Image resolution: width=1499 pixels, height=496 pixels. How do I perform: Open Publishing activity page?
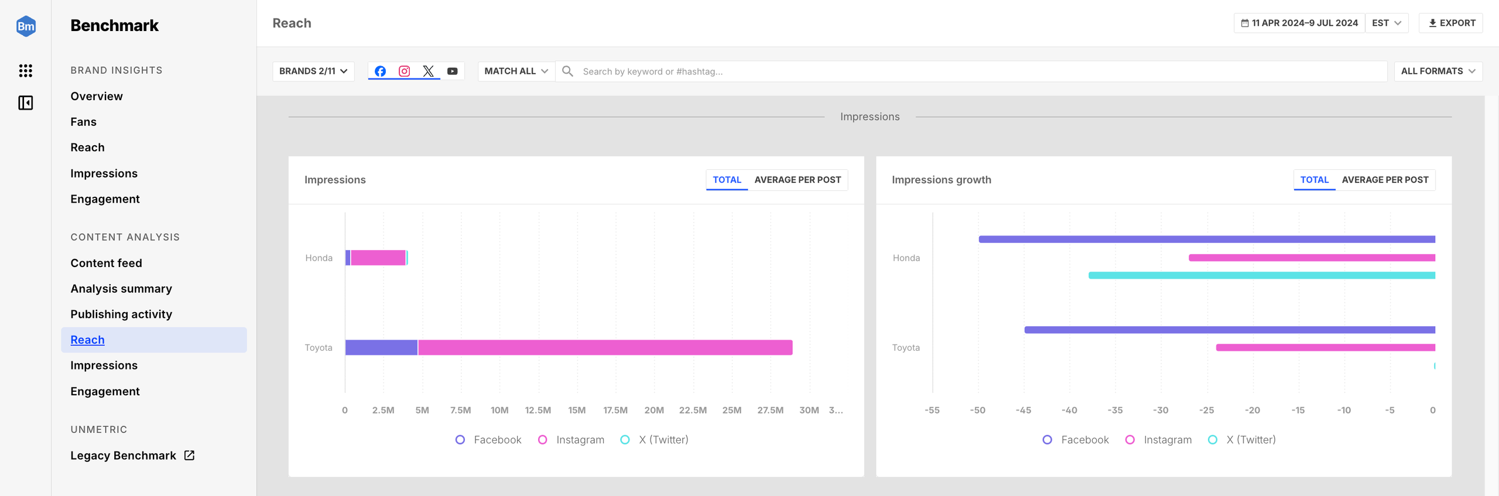click(x=121, y=314)
